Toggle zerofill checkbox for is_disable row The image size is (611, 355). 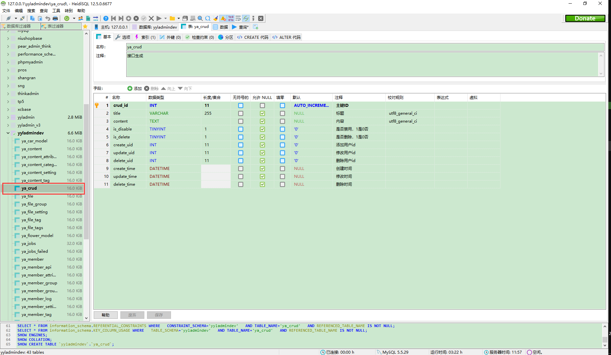(282, 129)
